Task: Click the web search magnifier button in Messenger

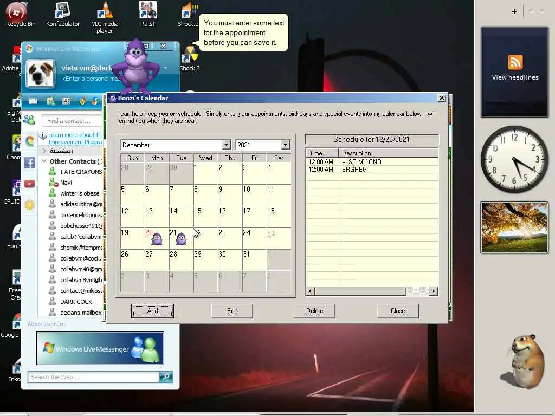Action: 166,377
